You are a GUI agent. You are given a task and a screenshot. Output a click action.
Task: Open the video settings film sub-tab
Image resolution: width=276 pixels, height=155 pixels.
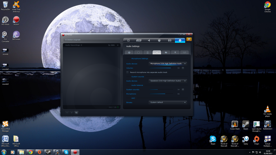pos(139,52)
